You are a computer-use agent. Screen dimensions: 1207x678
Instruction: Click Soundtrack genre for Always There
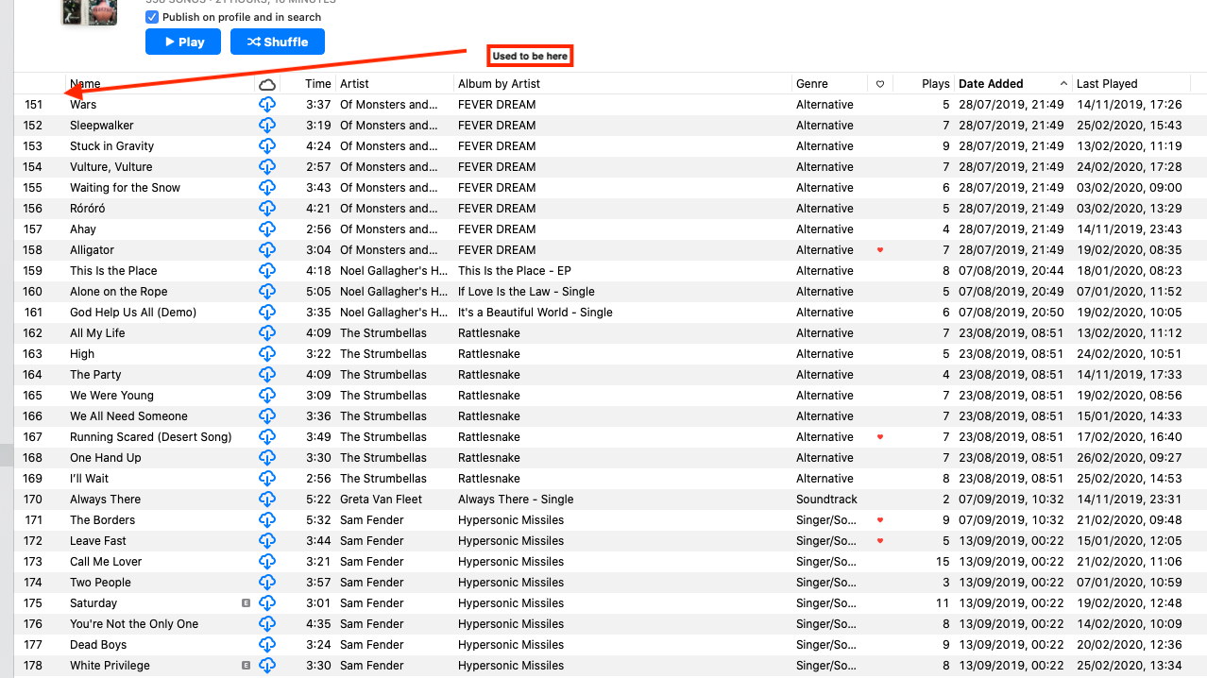[826, 500]
